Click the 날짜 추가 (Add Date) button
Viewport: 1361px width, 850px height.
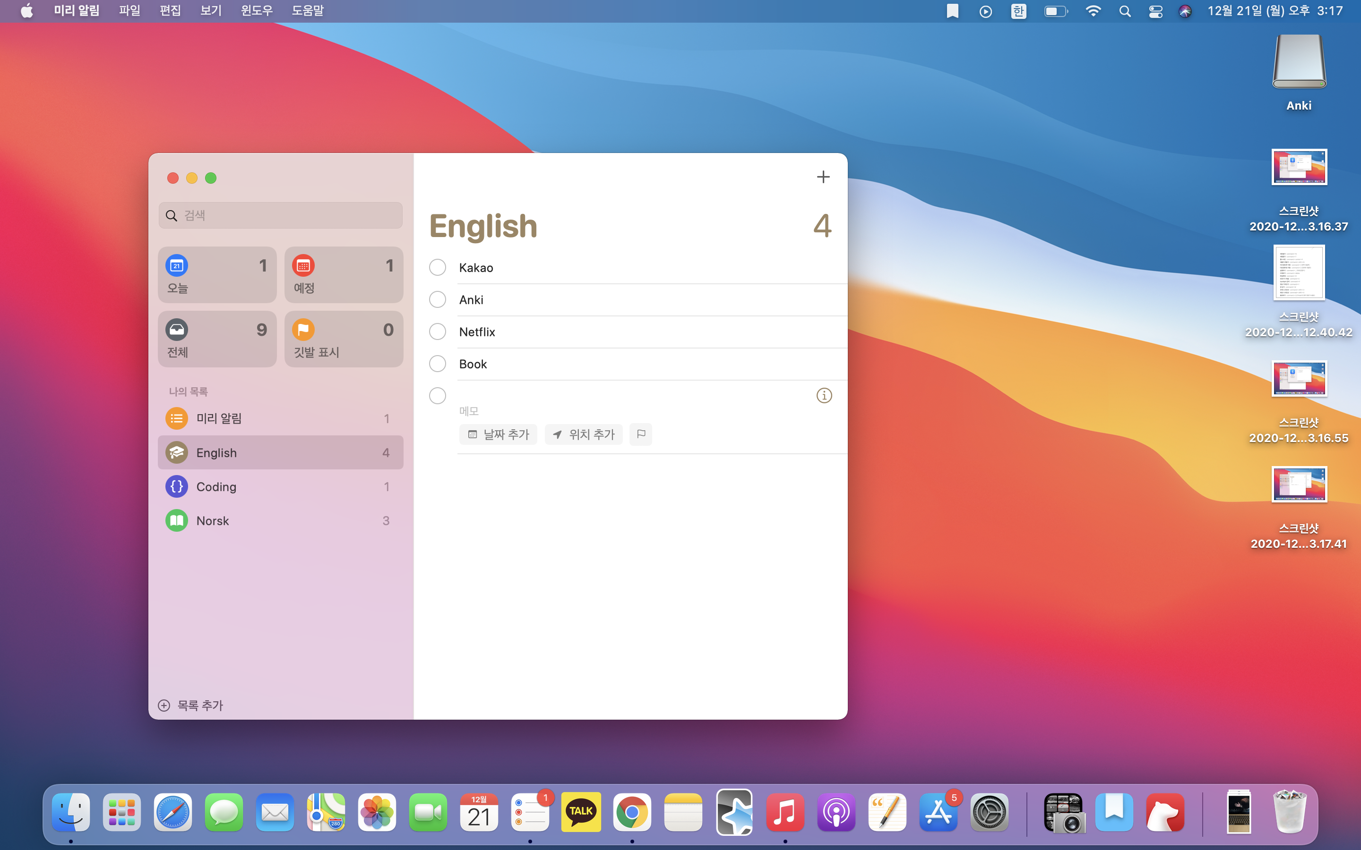[x=498, y=434]
